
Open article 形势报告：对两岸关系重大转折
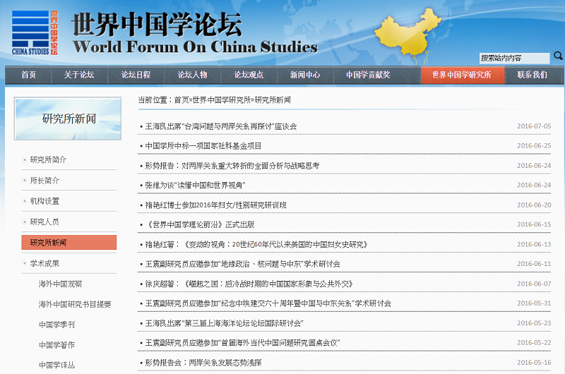click(x=232, y=166)
